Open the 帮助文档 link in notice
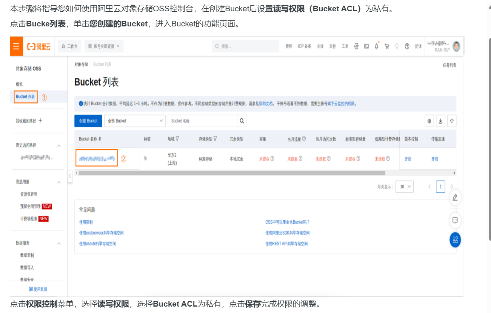Screen dimensions: 491x313 (x=266, y=104)
